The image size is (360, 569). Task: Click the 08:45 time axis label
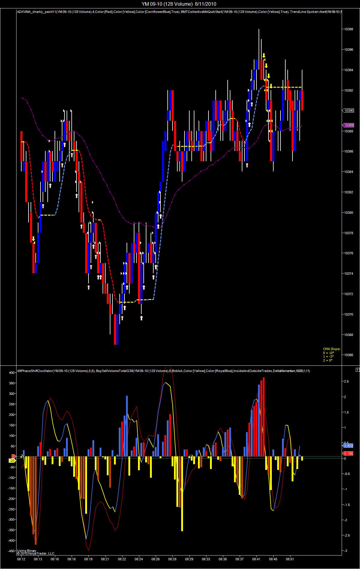pyautogui.click(x=273, y=559)
